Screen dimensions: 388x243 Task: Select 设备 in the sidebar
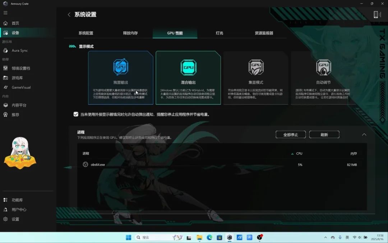15,33
